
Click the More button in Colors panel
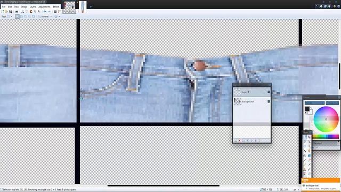tap(332, 103)
